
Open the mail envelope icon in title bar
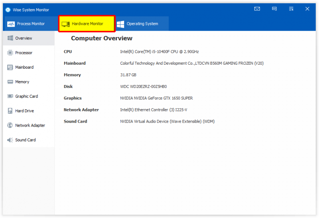pos(257,9)
